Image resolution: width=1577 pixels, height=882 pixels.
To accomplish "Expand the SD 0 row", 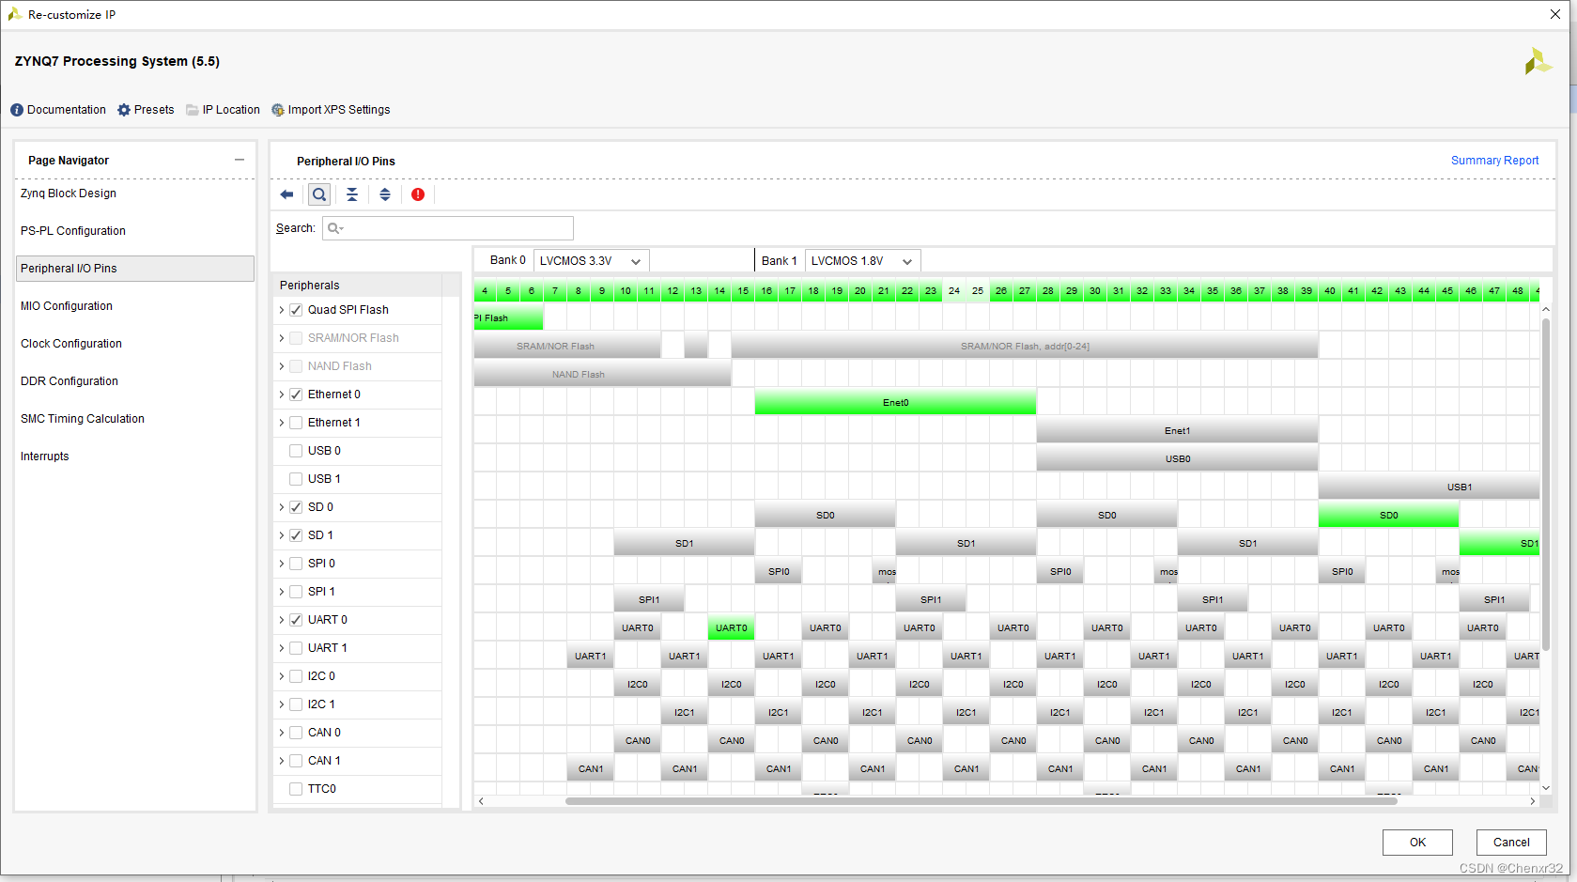I will click(x=282, y=507).
